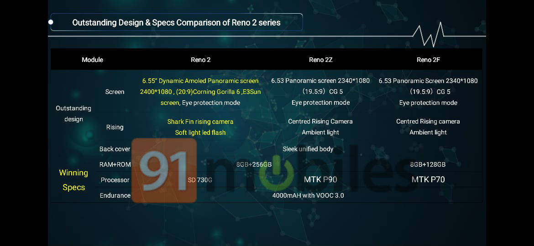This screenshot has width=534, height=246.
Task: Click the MTK P70 processor cell
Action: (428, 179)
